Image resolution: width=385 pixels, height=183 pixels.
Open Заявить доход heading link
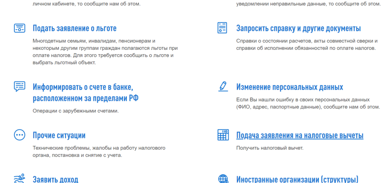(56, 179)
